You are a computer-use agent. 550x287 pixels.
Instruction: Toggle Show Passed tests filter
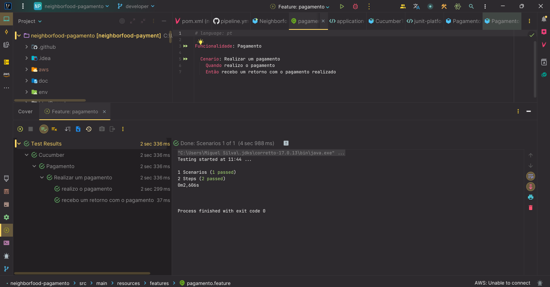44,129
